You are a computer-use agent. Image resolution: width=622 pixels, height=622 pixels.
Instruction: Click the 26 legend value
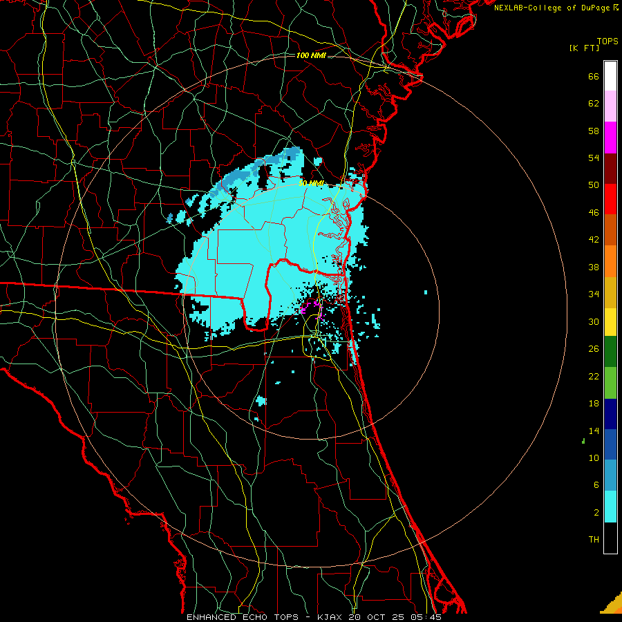594,349
